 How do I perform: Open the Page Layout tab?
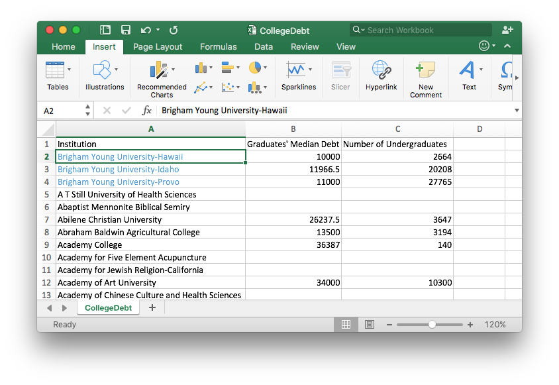pos(158,47)
